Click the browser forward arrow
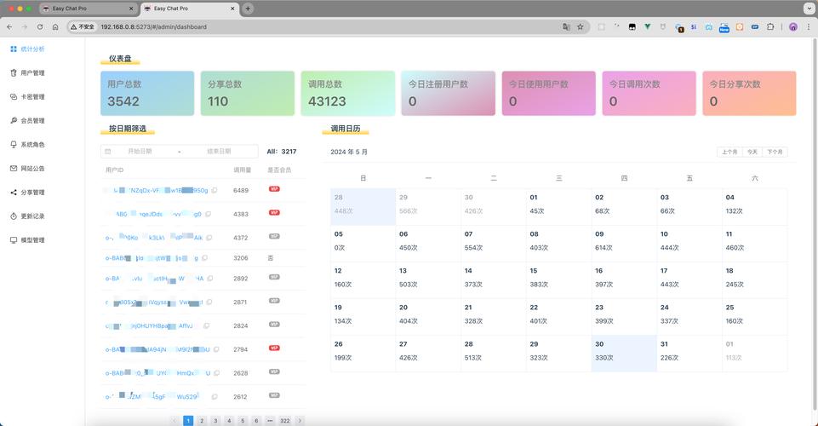 [x=25, y=26]
